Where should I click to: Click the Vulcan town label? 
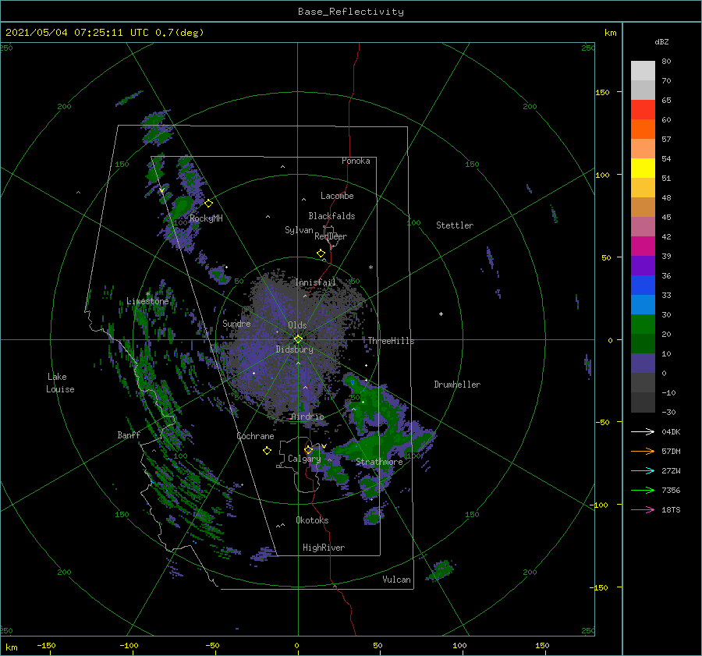point(396,580)
